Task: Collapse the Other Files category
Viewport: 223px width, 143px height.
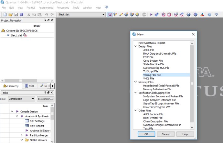Action: tap(135, 111)
